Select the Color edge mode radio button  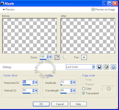(x=83, y=89)
